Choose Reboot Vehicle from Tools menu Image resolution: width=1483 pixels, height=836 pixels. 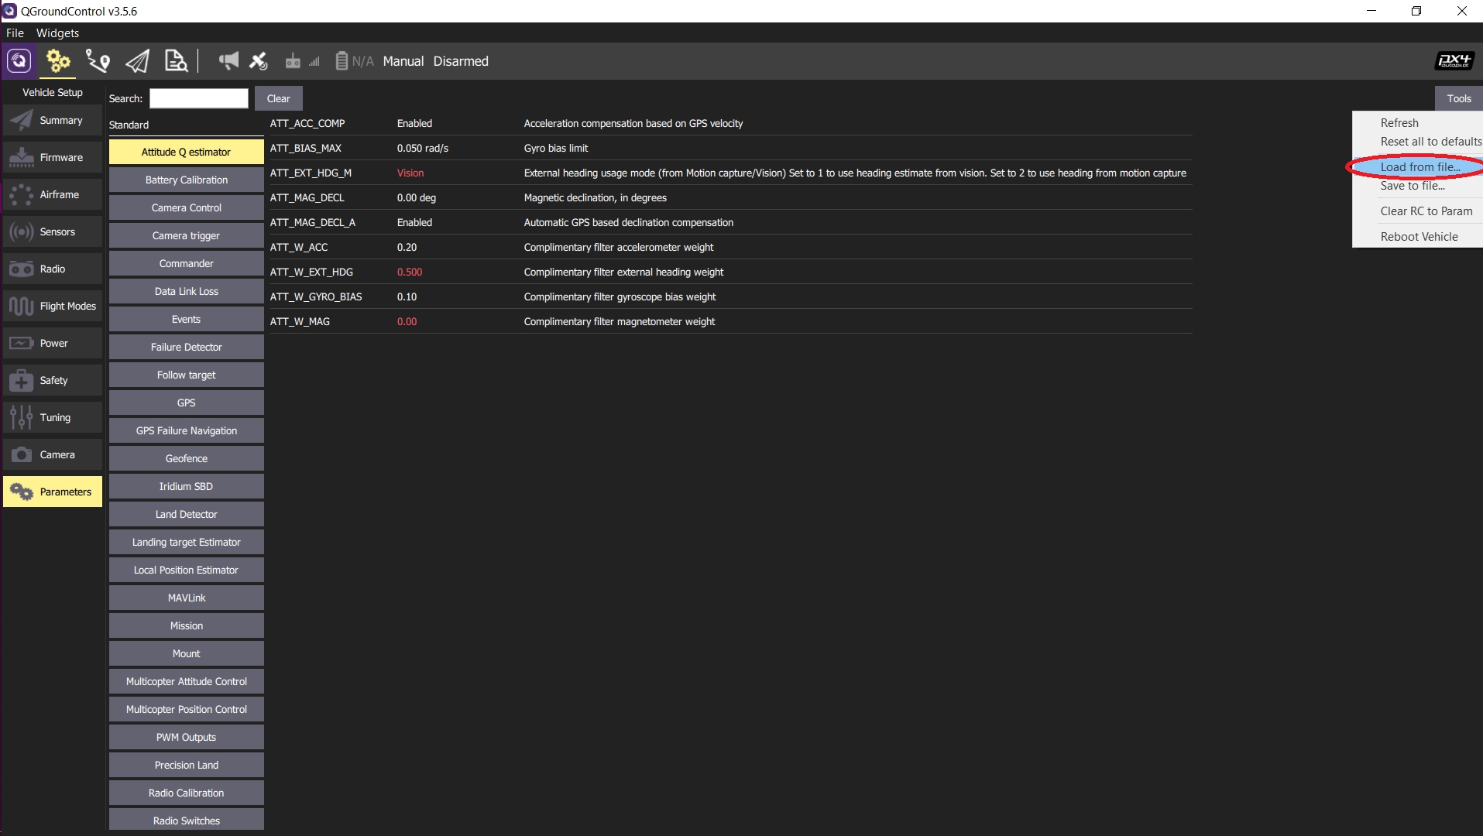(x=1419, y=237)
